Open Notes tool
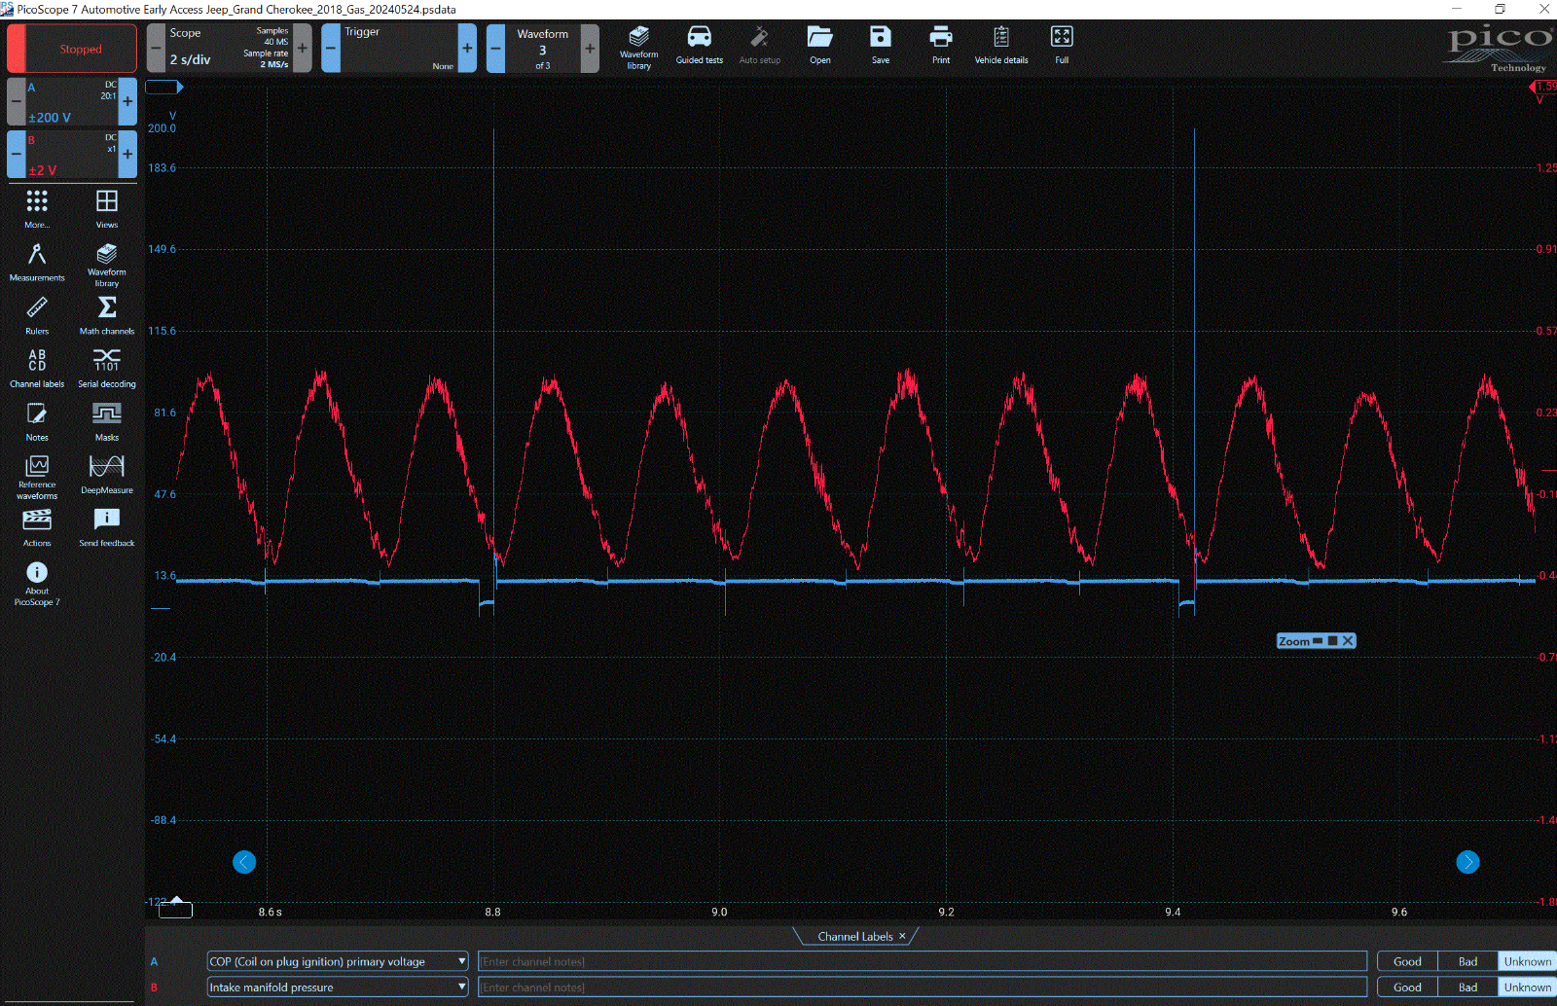 (37, 421)
